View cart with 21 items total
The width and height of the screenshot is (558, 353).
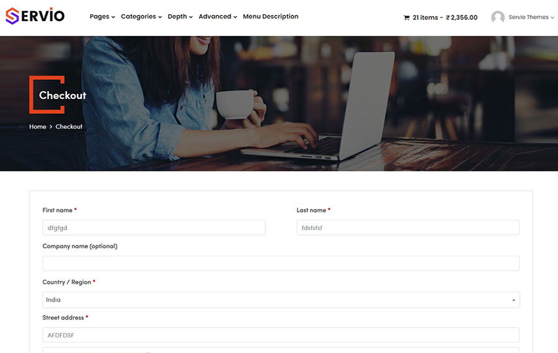(445, 17)
